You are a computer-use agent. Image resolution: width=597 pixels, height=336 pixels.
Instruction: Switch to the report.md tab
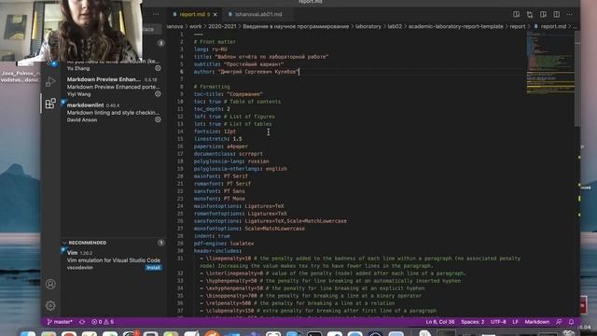(195, 15)
